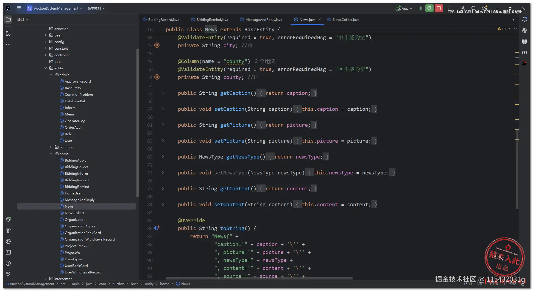This screenshot has height=291, width=533.
Task: Open the 项目 view dropdown
Action: (23, 19)
